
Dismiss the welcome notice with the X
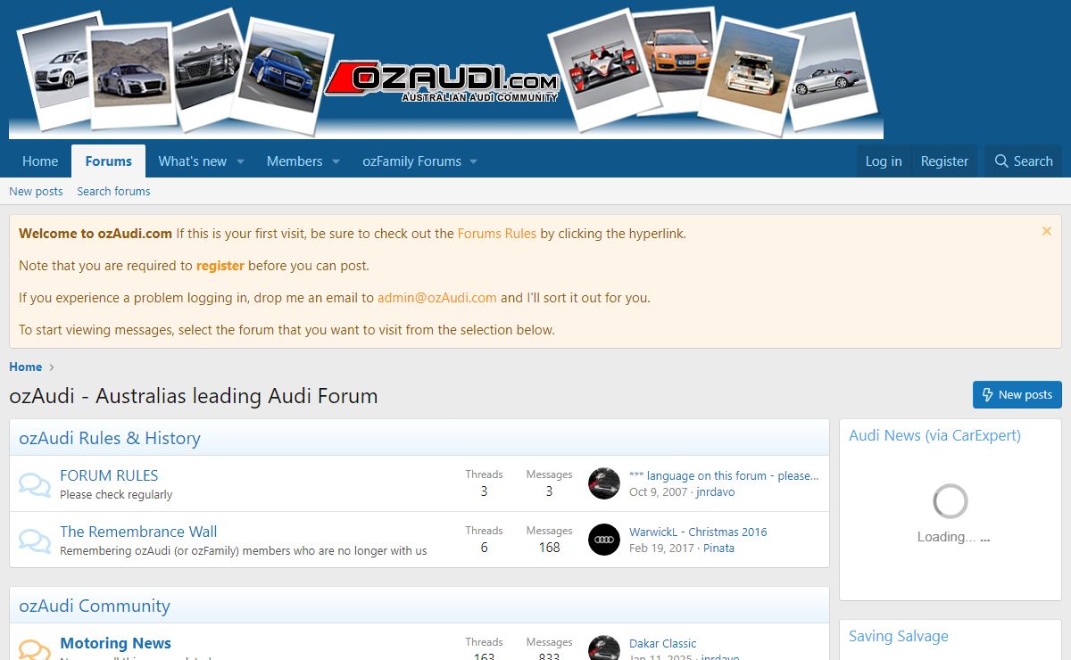[x=1047, y=231]
